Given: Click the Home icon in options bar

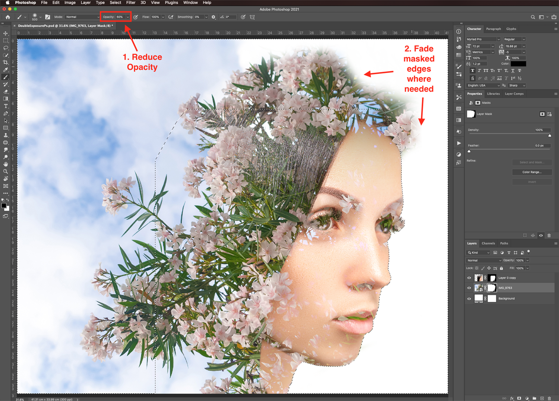Looking at the screenshot, I should [x=8, y=17].
